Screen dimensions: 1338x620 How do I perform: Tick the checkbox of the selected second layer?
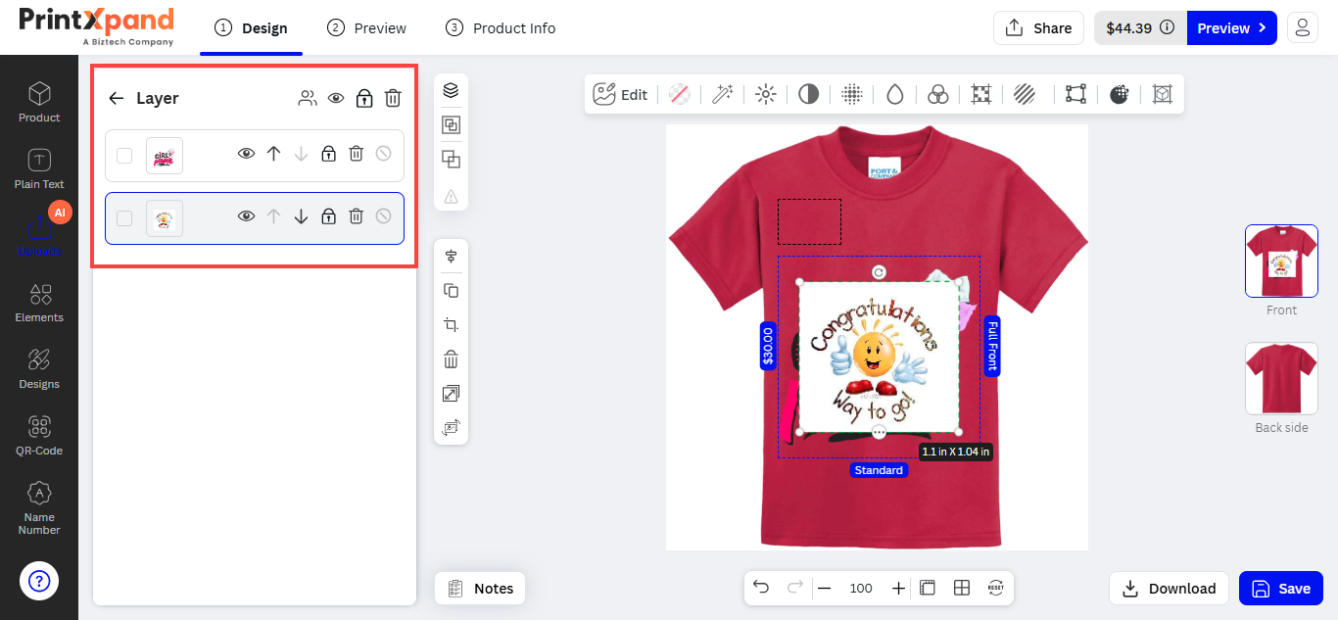click(x=124, y=217)
